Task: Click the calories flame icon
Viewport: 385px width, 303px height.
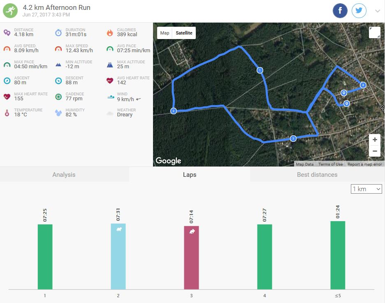Action: coord(109,33)
